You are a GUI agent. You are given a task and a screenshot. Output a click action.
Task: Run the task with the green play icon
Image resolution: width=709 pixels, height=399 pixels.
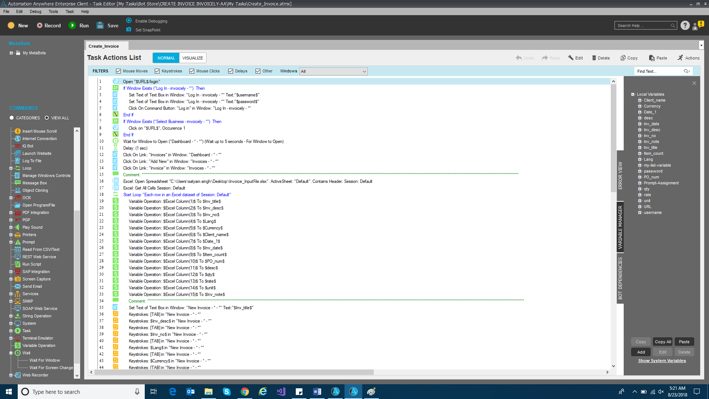72,25
